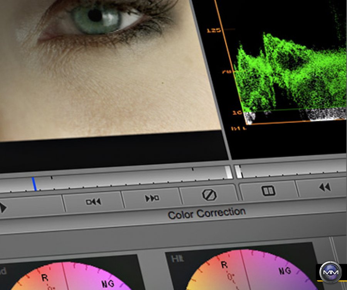Click the Remove Effect circle-slash icon
The height and width of the screenshot is (290, 347).
pyautogui.click(x=209, y=195)
